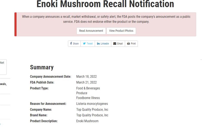The width and height of the screenshot is (202, 133).
Task: Click the Listeria monocytogenes reason text
Action: 92,104
